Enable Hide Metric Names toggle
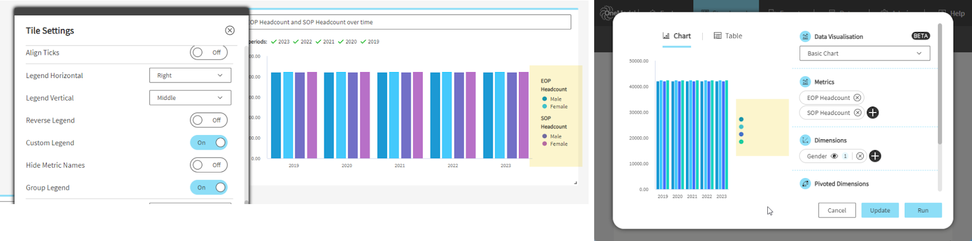 coord(209,165)
